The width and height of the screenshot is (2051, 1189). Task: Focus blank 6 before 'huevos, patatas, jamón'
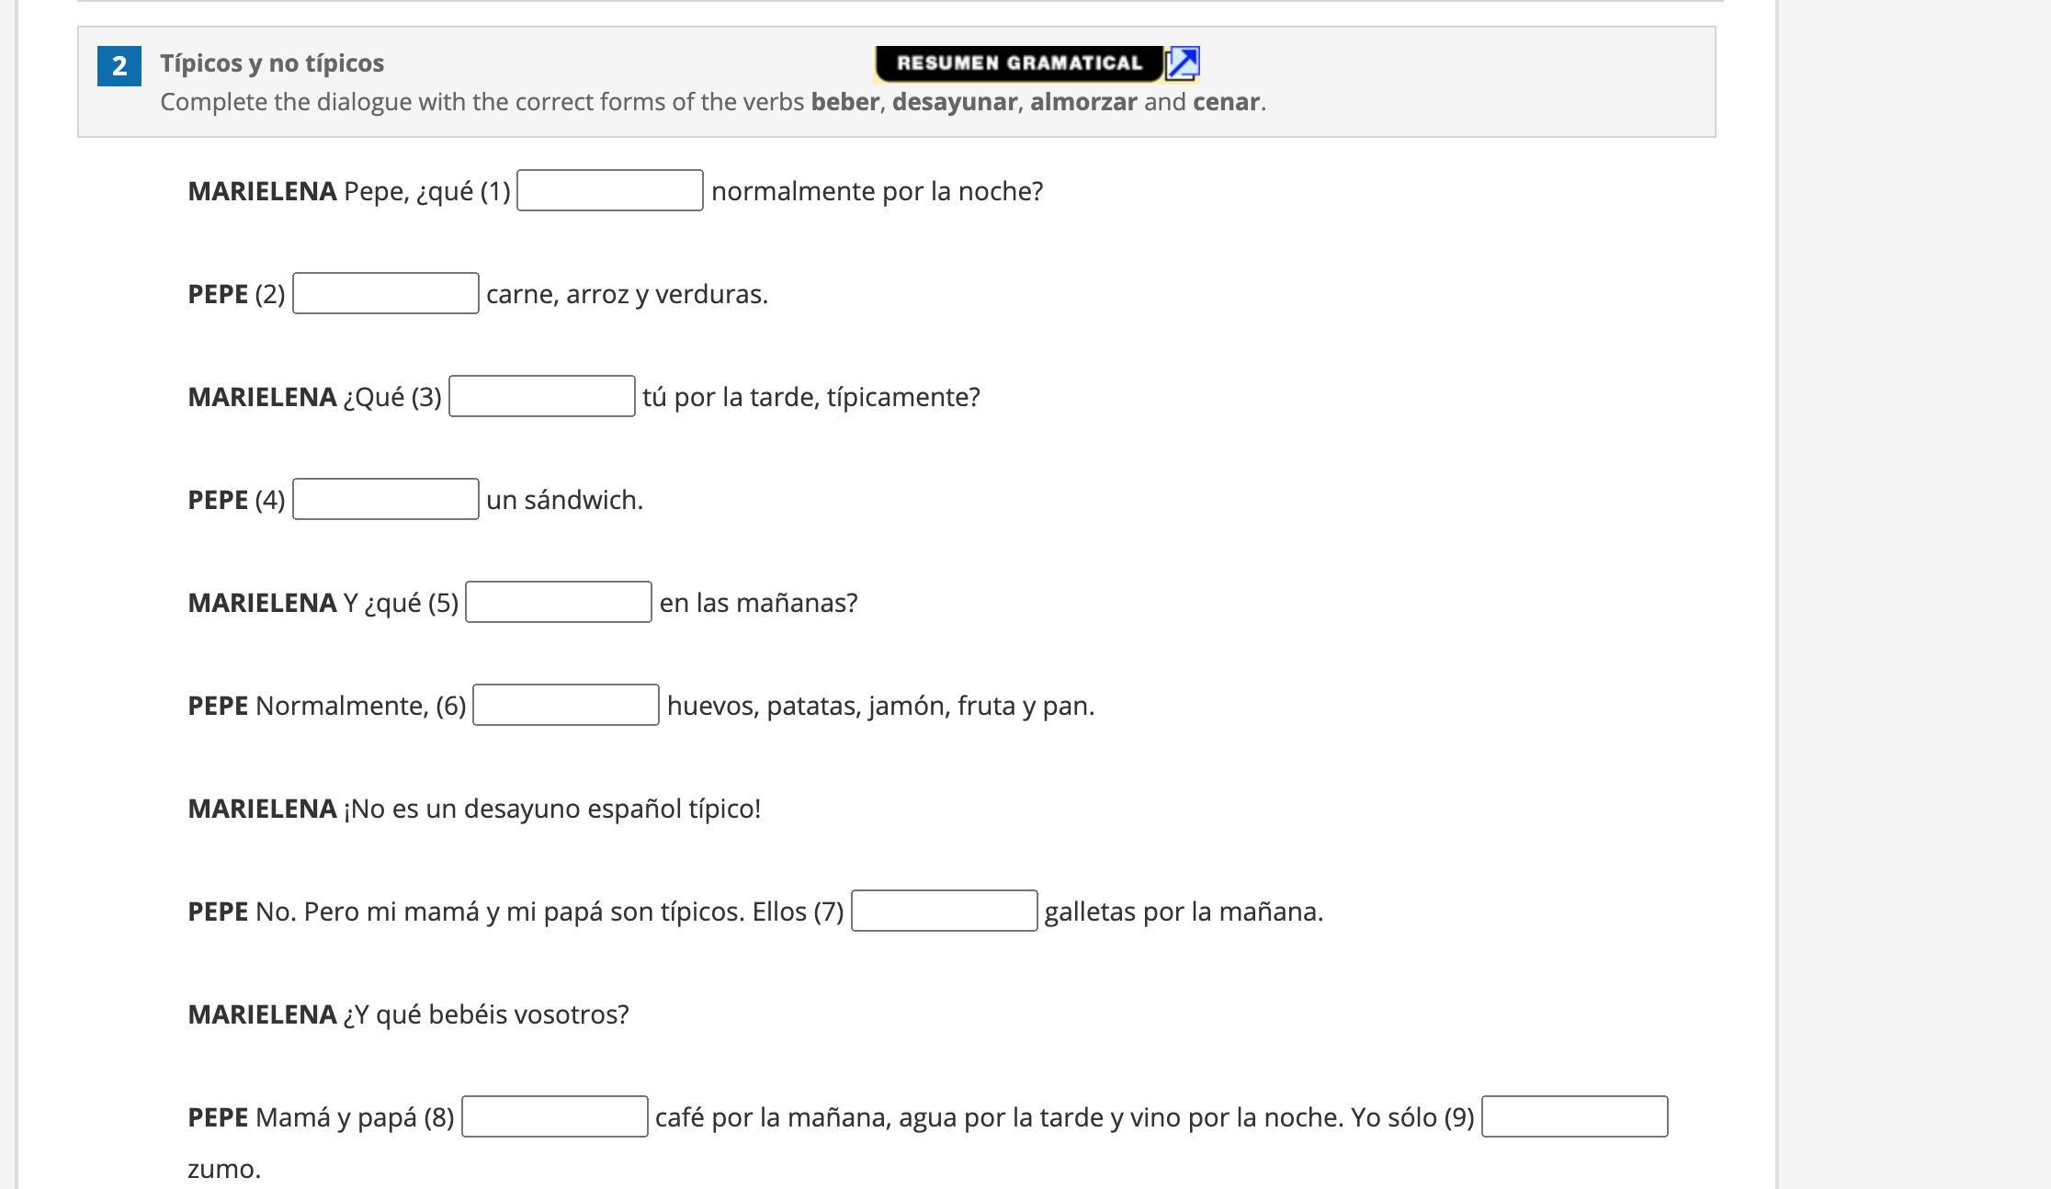(x=566, y=705)
